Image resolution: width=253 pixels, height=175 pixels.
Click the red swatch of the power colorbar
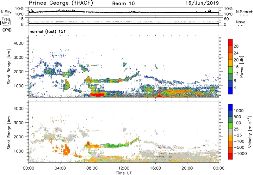click(x=231, y=43)
